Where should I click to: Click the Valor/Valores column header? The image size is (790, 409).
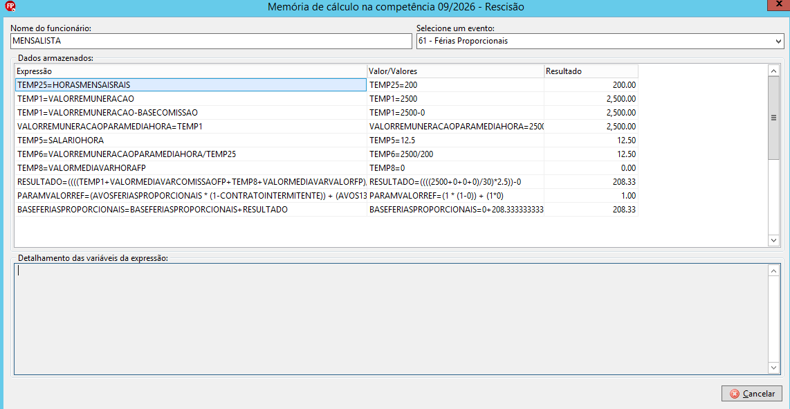(x=455, y=71)
